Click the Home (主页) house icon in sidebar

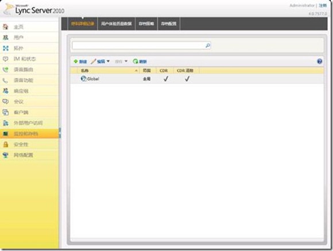(x=6, y=27)
